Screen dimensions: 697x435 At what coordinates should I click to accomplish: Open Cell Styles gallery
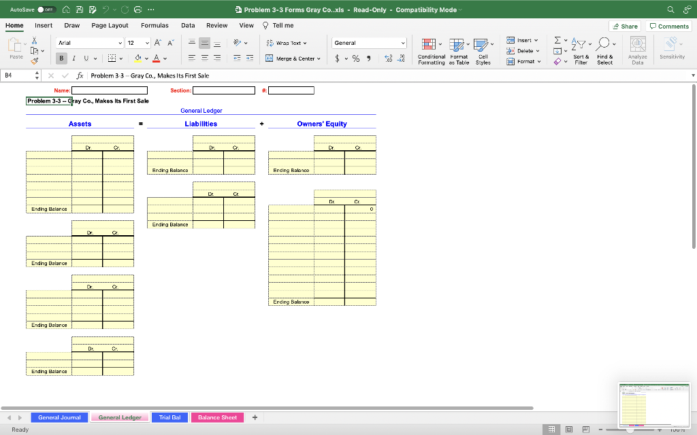483,51
